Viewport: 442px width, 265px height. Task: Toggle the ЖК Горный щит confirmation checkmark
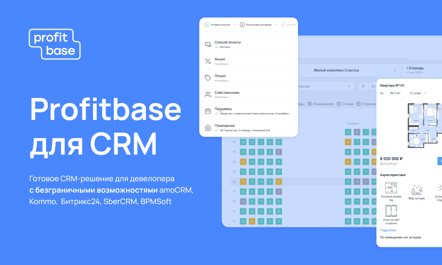point(216,130)
